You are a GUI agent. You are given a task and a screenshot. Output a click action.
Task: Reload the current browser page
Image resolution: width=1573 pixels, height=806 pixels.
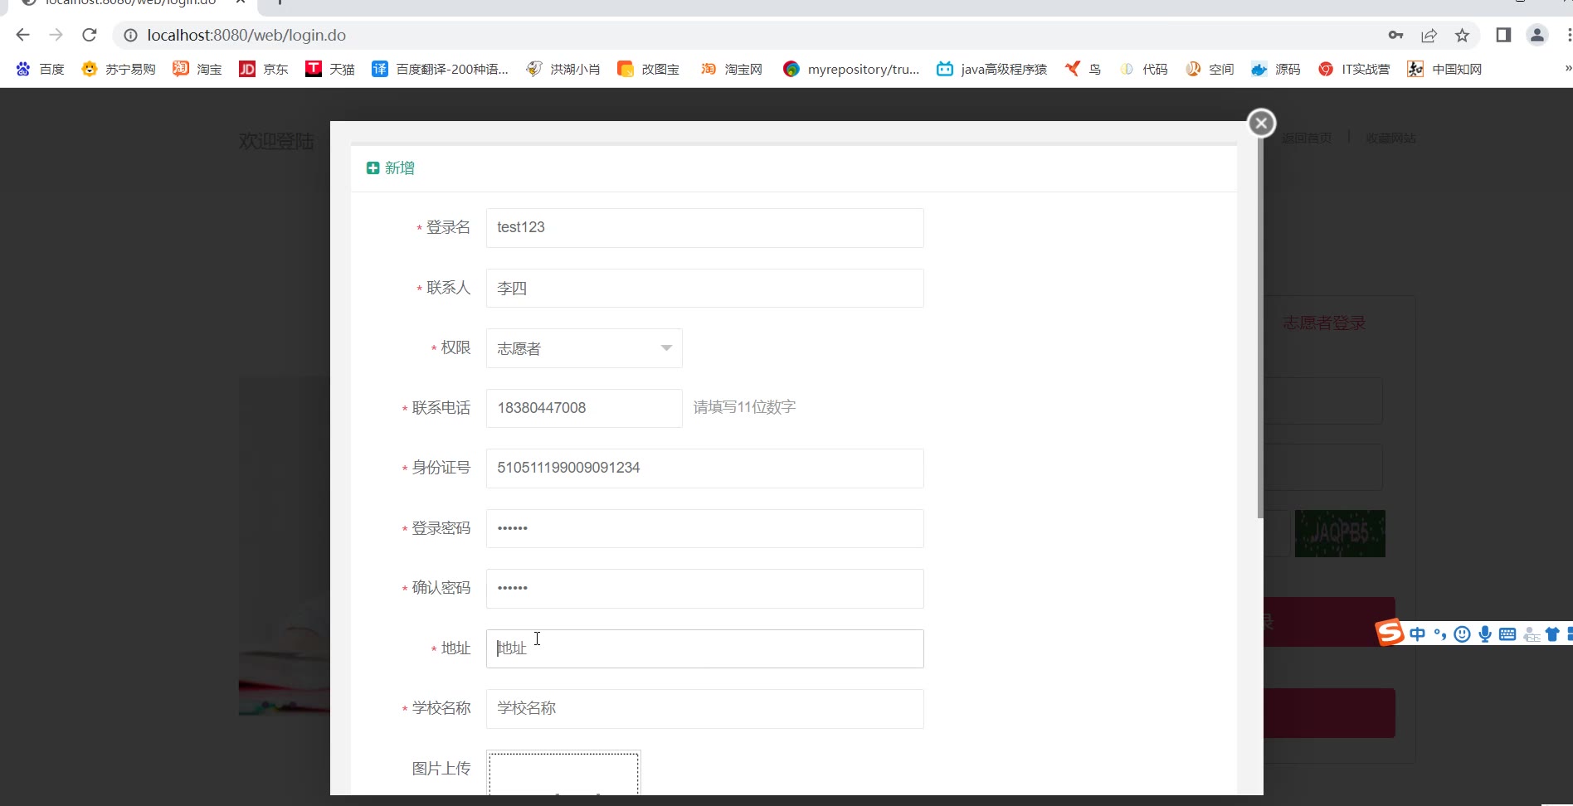pos(90,35)
